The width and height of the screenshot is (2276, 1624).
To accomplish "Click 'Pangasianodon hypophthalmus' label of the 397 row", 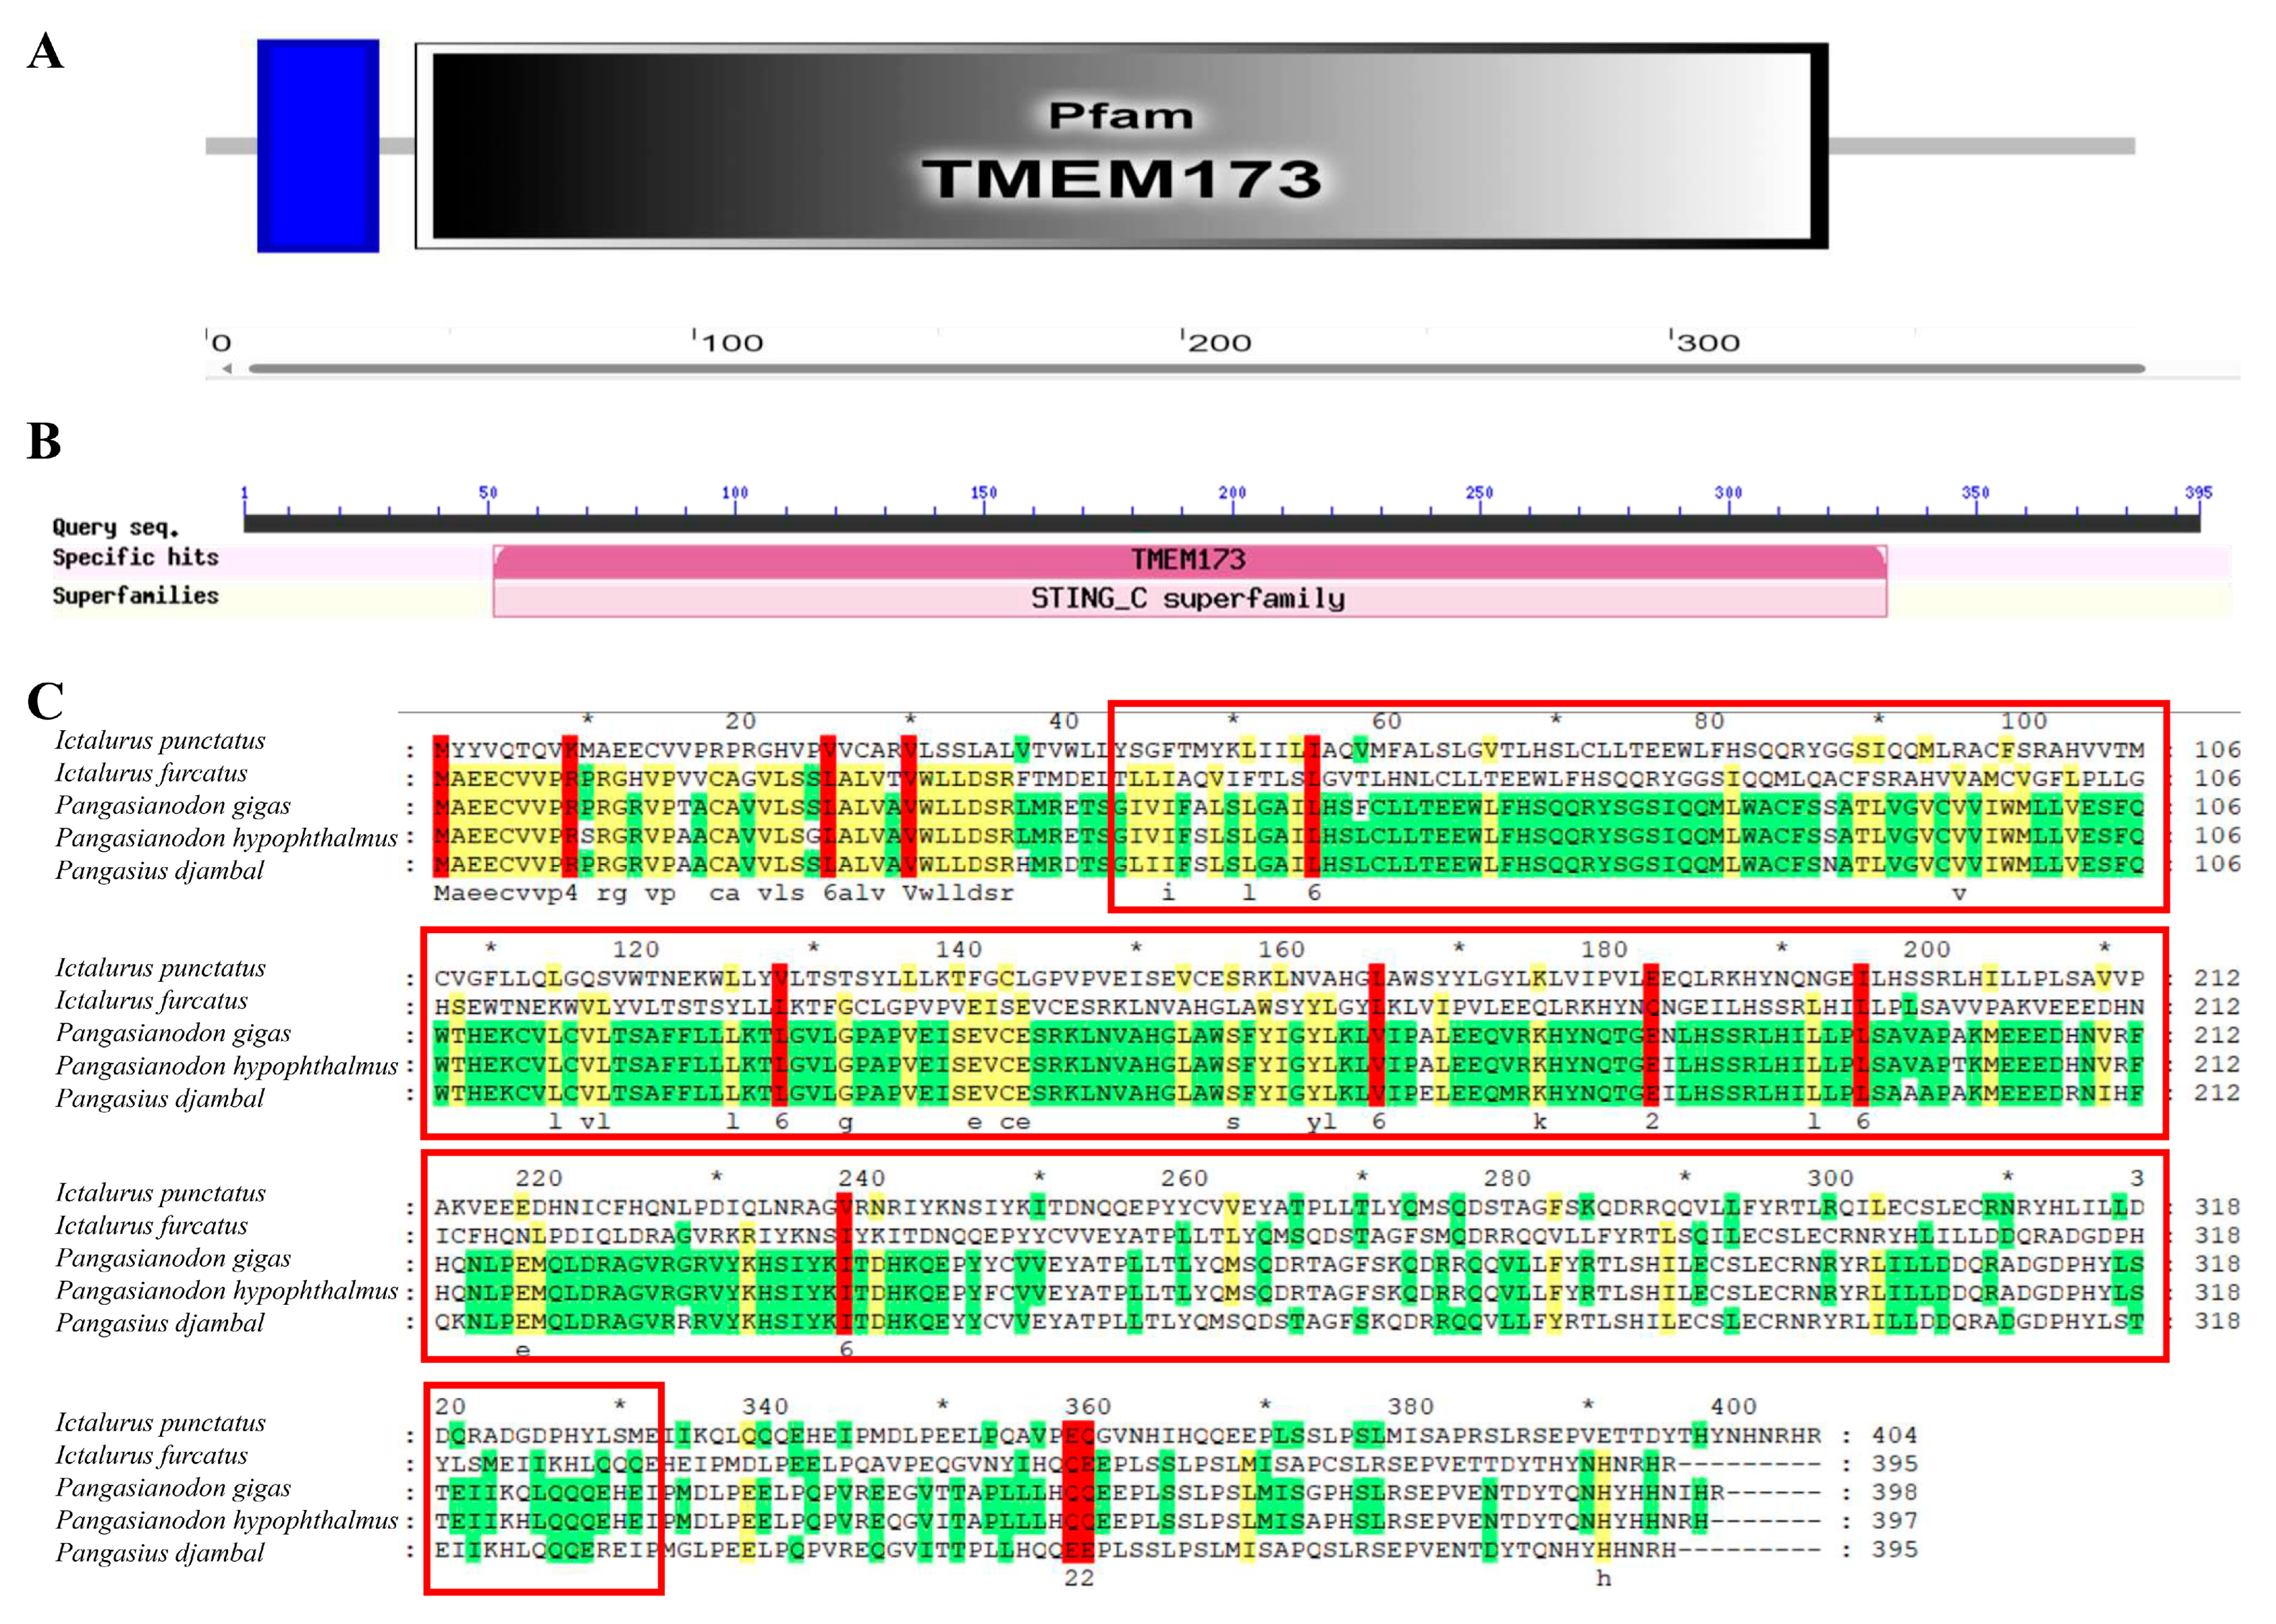I will pos(226,1521).
